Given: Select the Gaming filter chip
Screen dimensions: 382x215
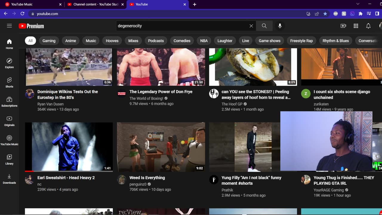Looking at the screenshot, I should (49, 41).
